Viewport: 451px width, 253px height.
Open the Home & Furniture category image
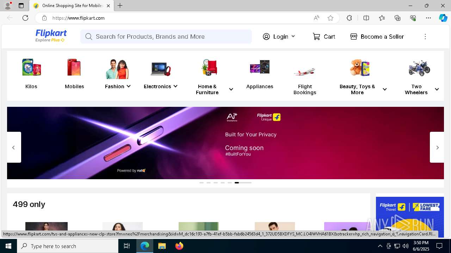coord(210,67)
